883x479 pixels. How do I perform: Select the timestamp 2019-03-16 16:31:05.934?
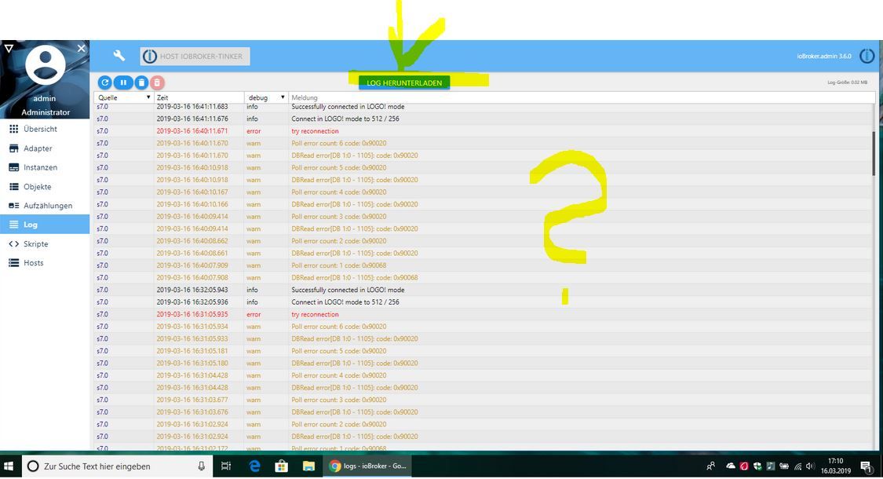pyautogui.click(x=192, y=327)
